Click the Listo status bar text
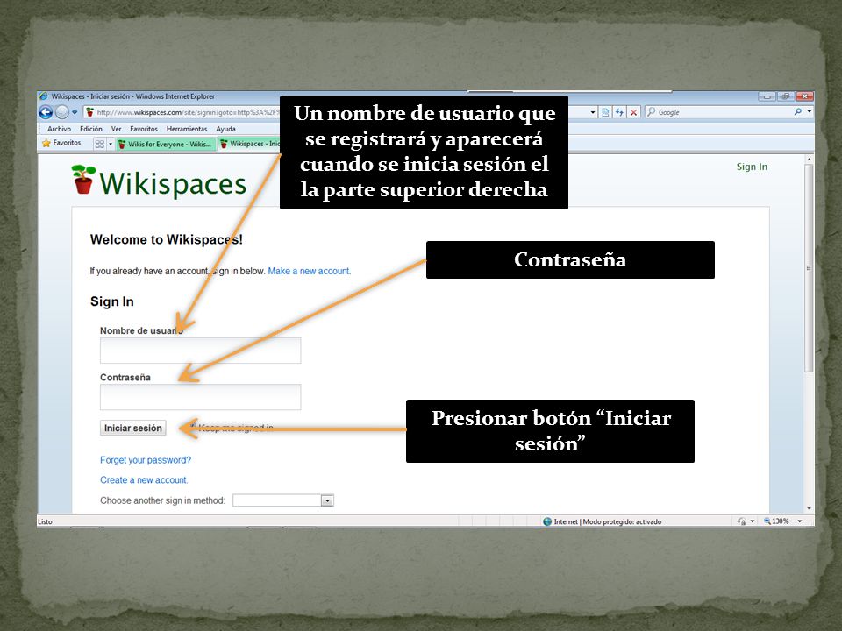 coord(45,521)
